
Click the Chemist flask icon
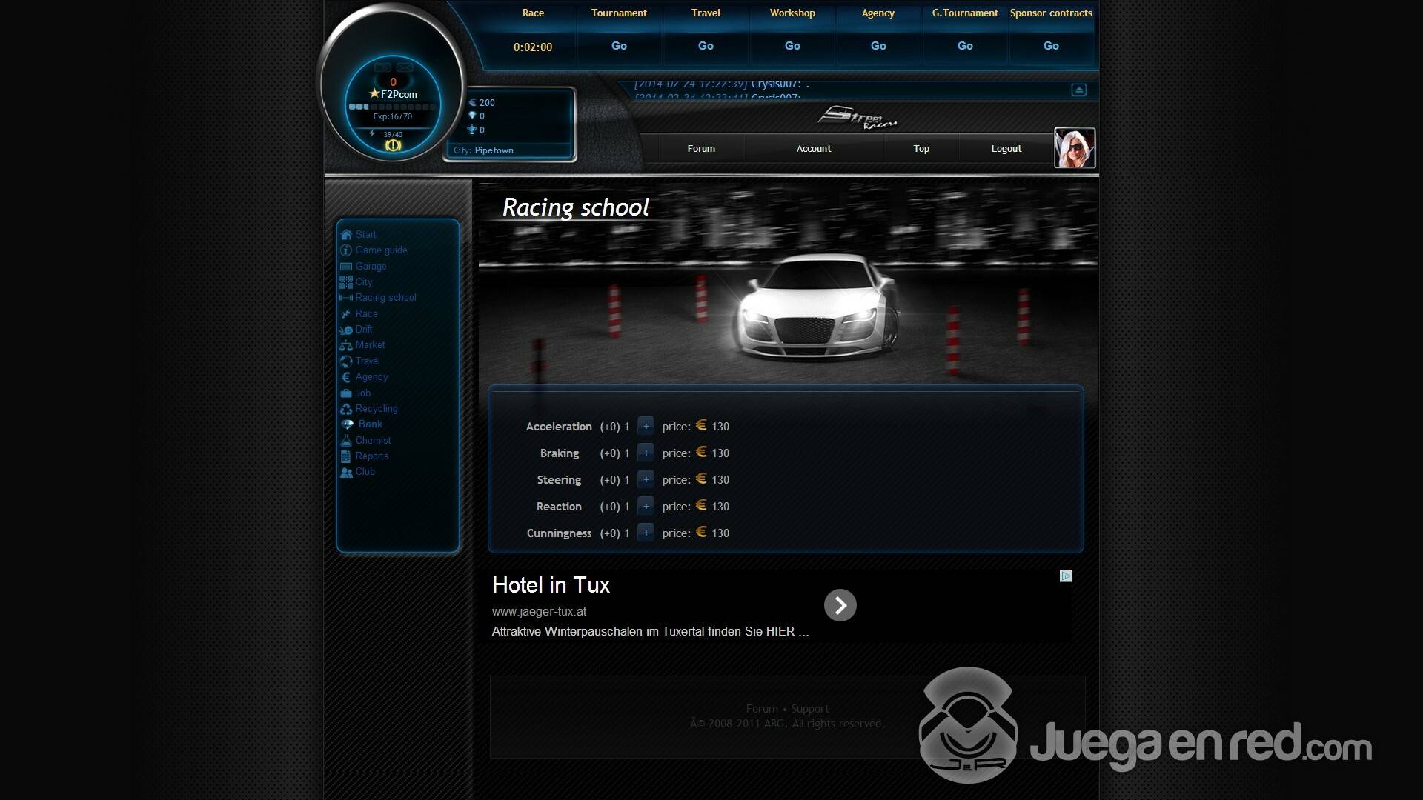346,441
